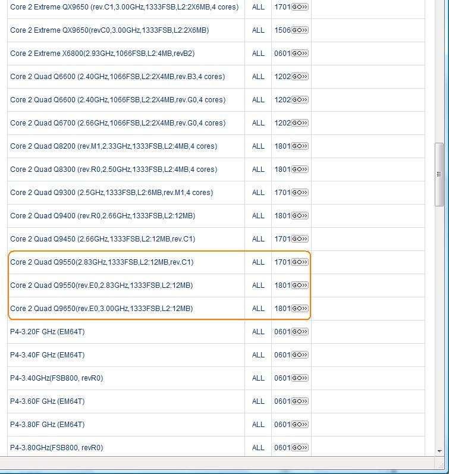The image size is (449, 474).
Task: Select Core 2 Quad Q9400 CPU name
Action: [103, 216]
